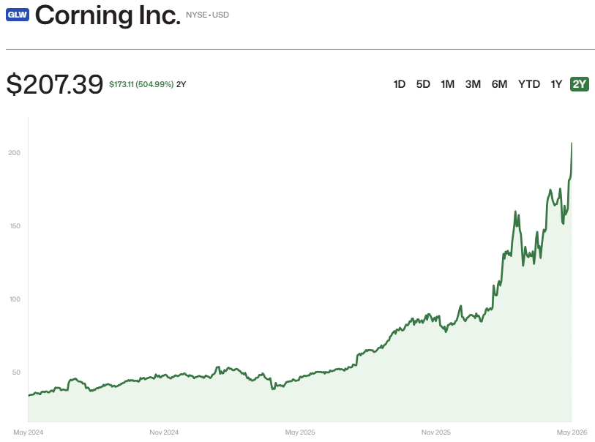Click the May 2025 x-axis label

(300, 432)
